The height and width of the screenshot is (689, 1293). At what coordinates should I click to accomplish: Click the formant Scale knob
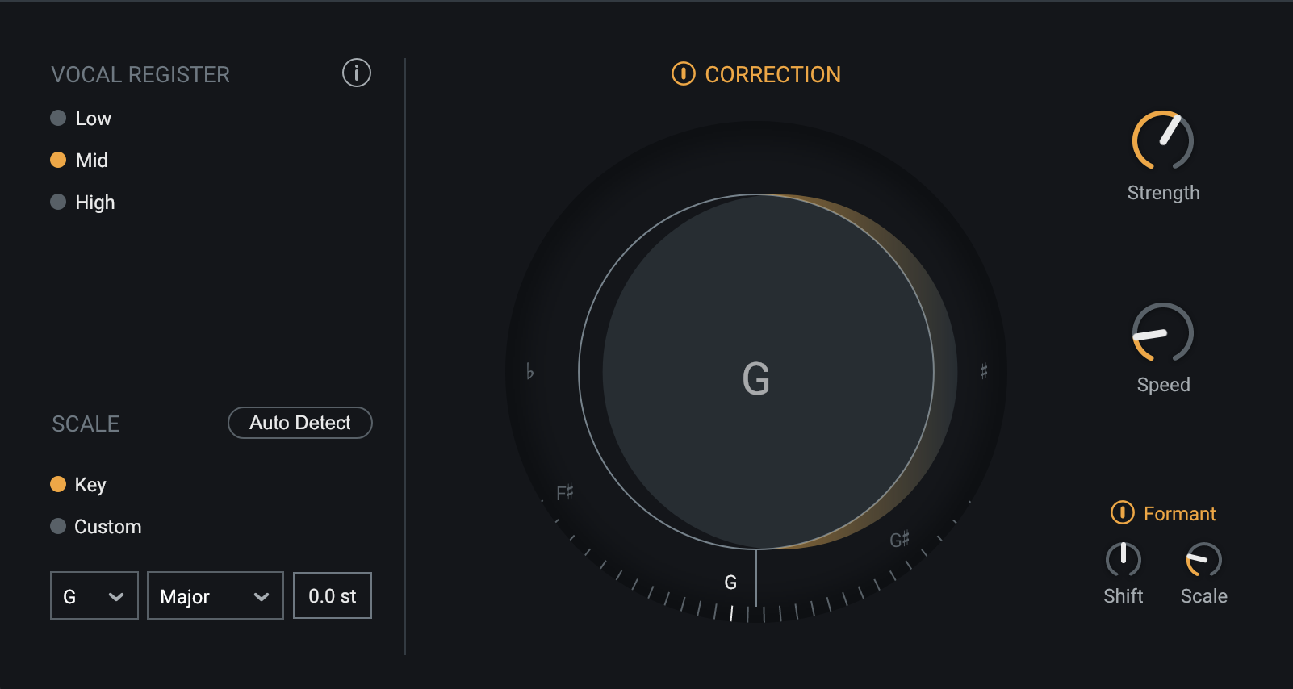1203,560
